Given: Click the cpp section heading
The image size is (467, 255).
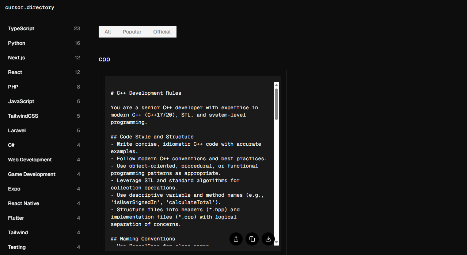Looking at the screenshot, I should [x=105, y=59].
